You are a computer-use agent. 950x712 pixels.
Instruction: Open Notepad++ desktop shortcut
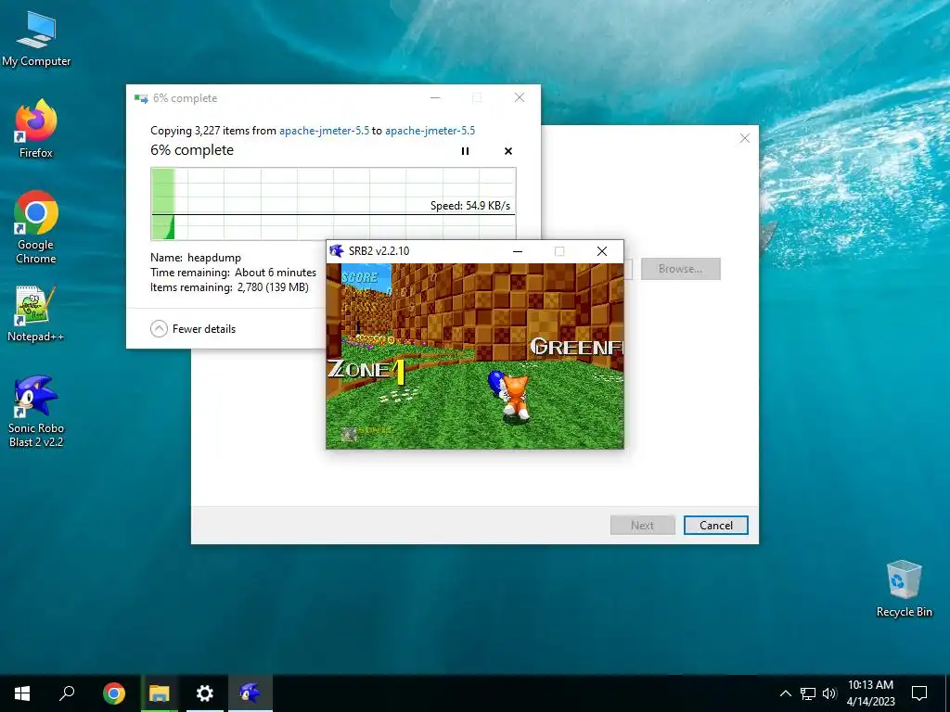pos(36,313)
